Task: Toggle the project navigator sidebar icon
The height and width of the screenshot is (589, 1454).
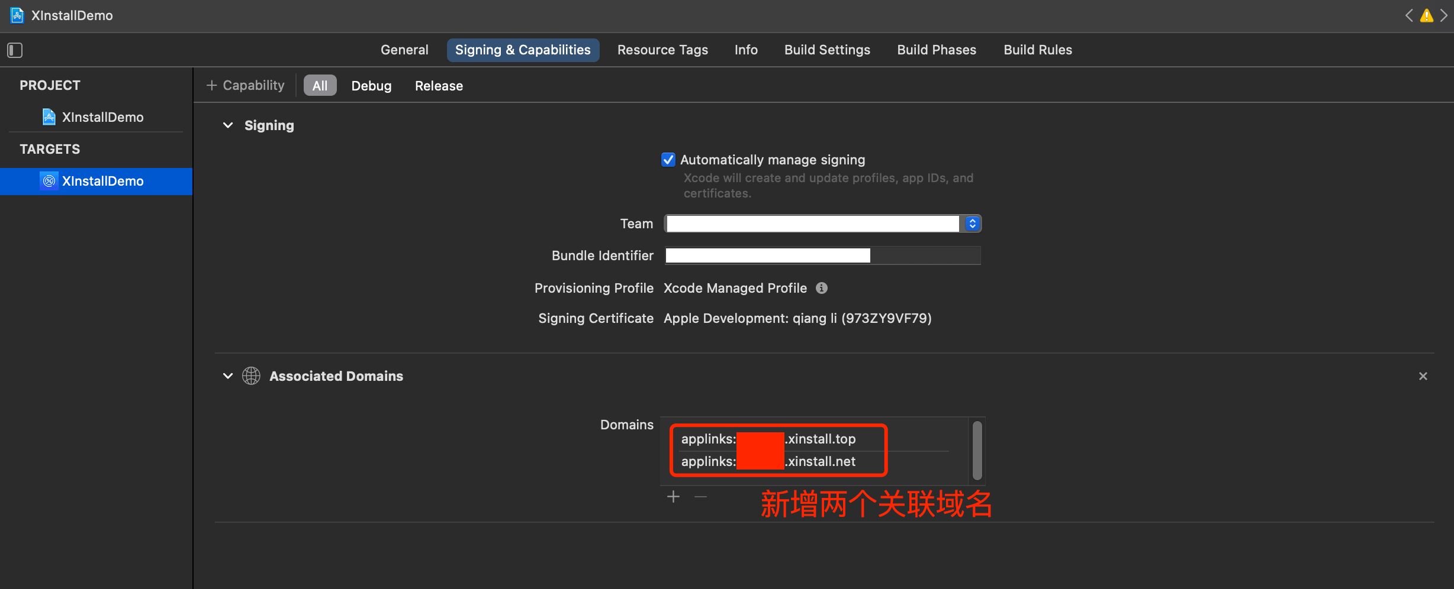Action: (15, 50)
